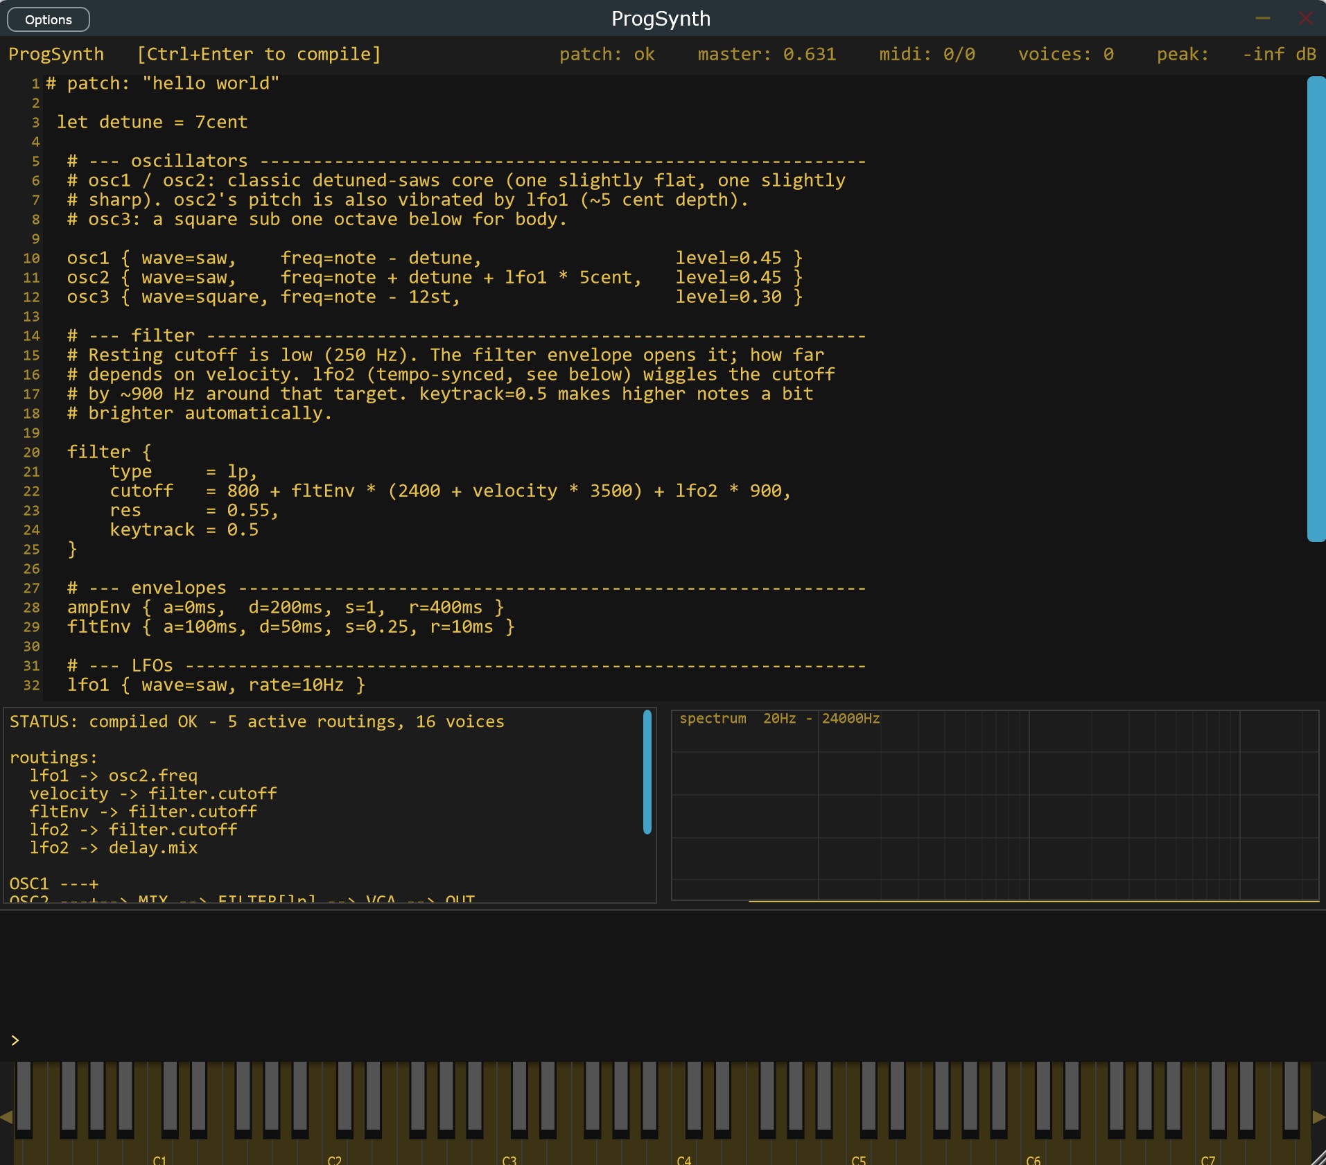1326x1165 pixels.
Task: Click the '-inf dB' peak value
Action: pos(1279,54)
